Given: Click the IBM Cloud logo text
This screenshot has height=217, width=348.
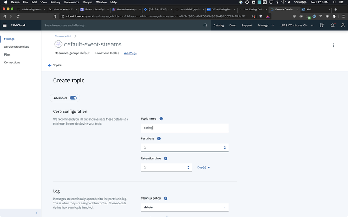Looking at the screenshot, I should click(x=18, y=26).
